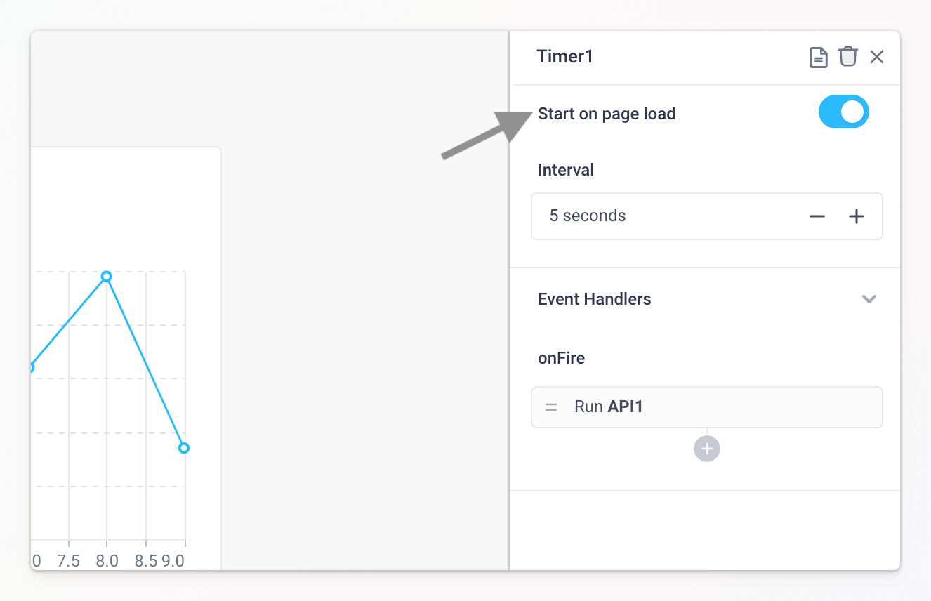
Task: Click the drag handle beside Run API1
Action: click(x=551, y=407)
